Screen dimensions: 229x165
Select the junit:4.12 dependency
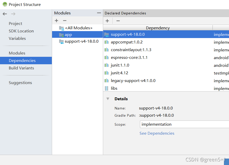click(166, 73)
